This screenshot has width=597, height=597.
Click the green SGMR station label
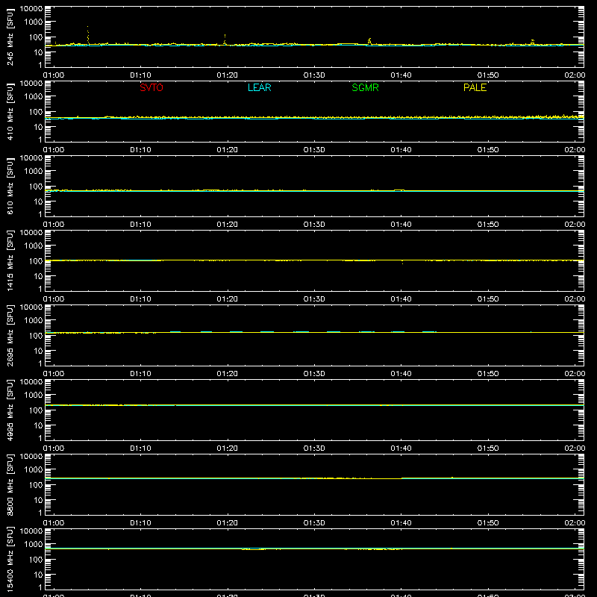(365, 87)
